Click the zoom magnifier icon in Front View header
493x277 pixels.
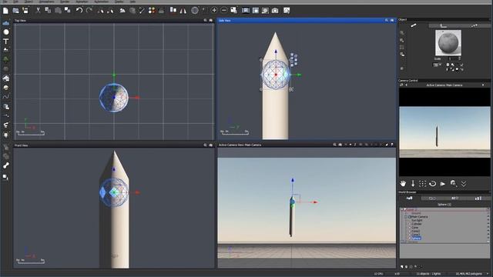[206, 145]
